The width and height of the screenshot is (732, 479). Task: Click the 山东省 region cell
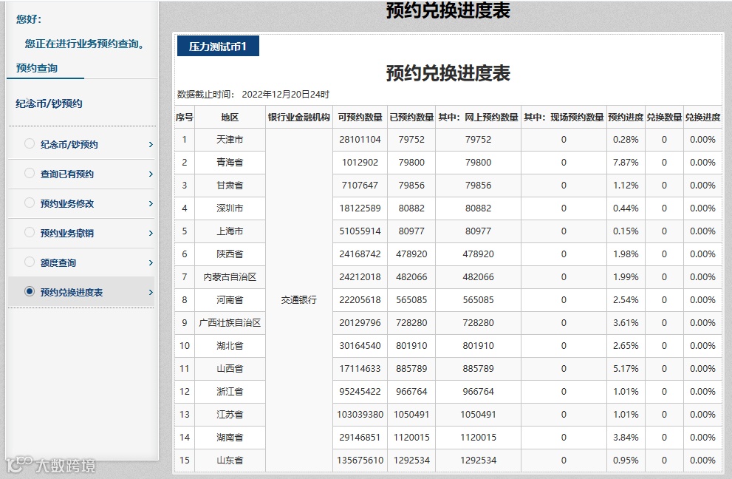230,460
